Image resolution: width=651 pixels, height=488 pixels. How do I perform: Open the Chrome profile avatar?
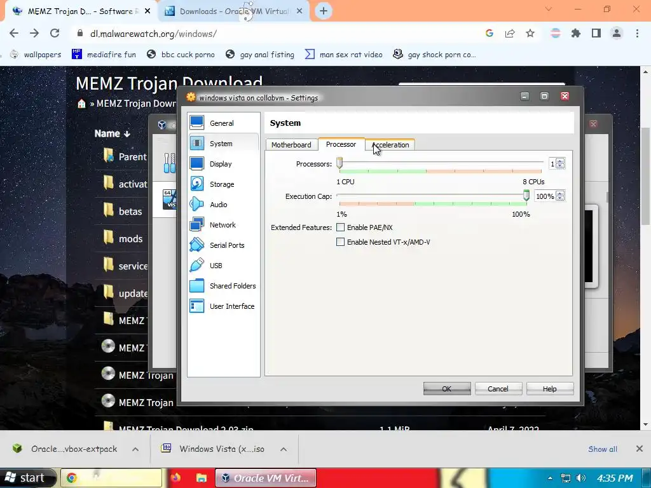[617, 33]
